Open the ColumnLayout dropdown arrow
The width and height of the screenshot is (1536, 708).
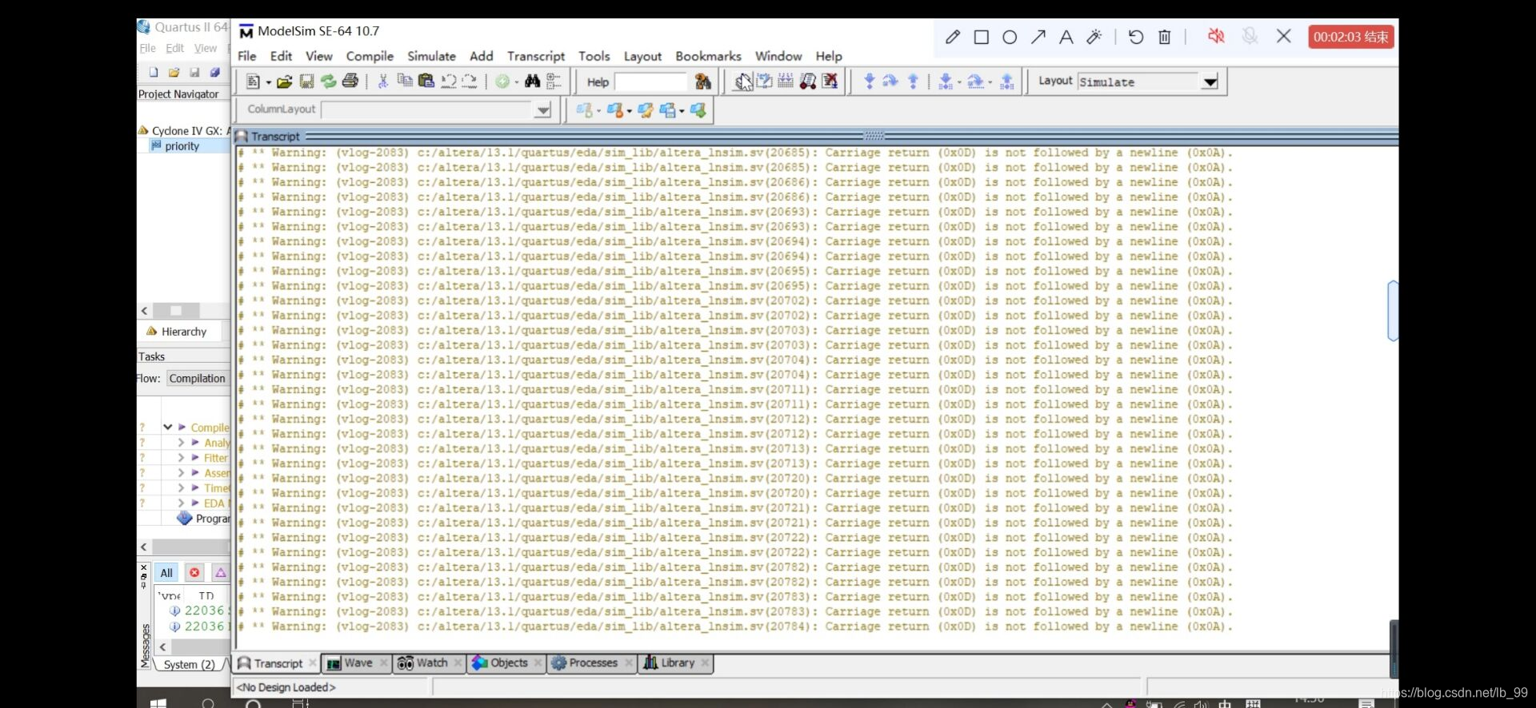(x=543, y=110)
